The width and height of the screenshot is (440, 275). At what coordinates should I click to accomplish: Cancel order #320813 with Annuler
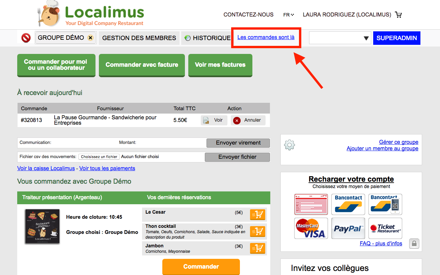point(248,120)
